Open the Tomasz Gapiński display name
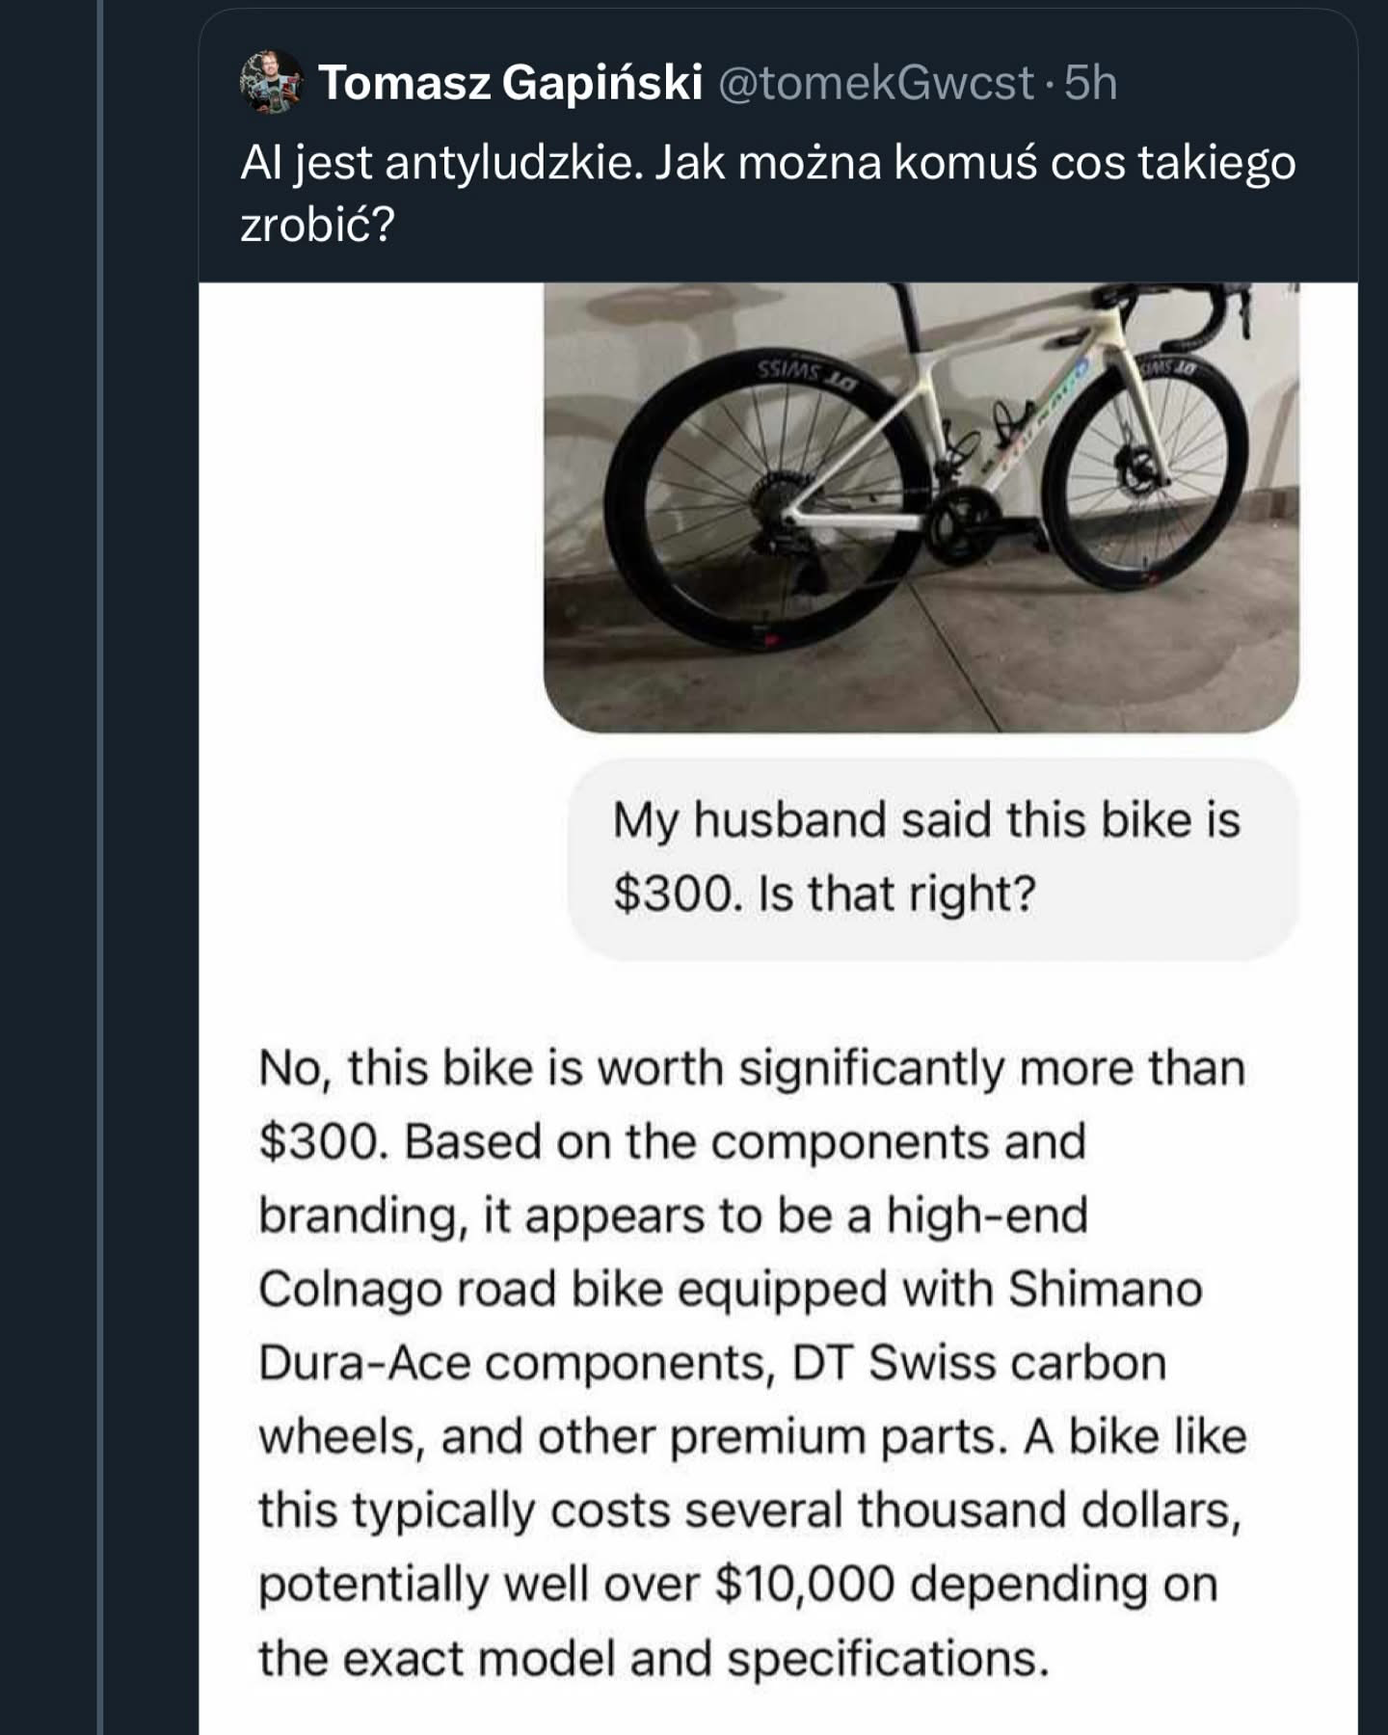 coord(510,83)
